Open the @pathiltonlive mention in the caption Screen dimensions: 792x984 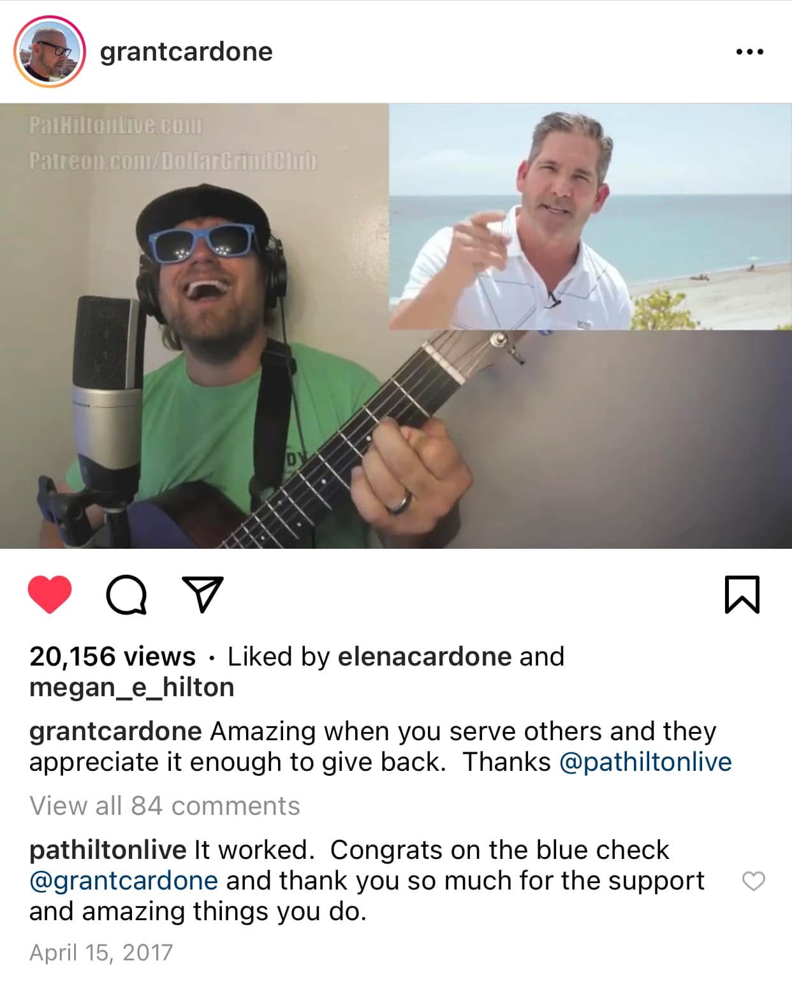tap(645, 762)
